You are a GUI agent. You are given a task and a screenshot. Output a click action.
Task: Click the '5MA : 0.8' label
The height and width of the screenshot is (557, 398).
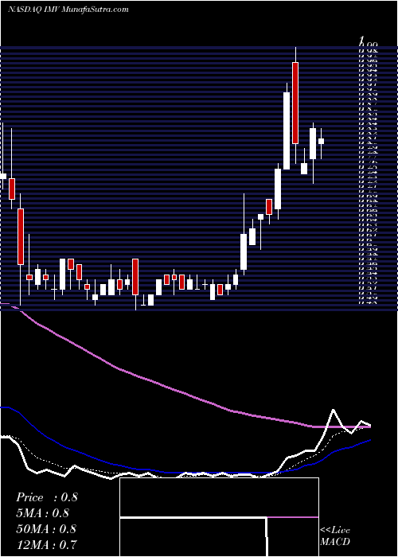point(42,512)
